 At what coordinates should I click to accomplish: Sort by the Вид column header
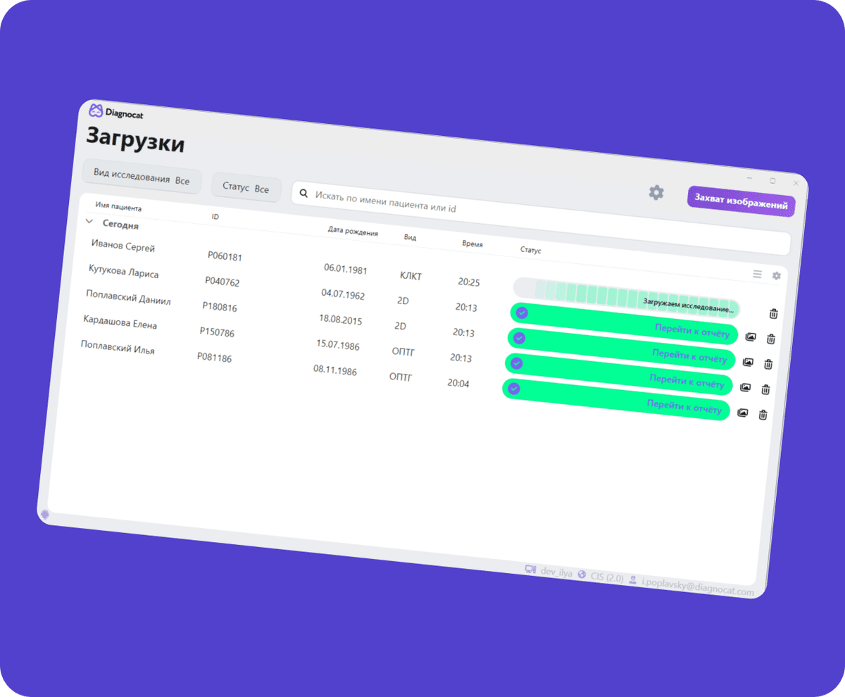410,237
